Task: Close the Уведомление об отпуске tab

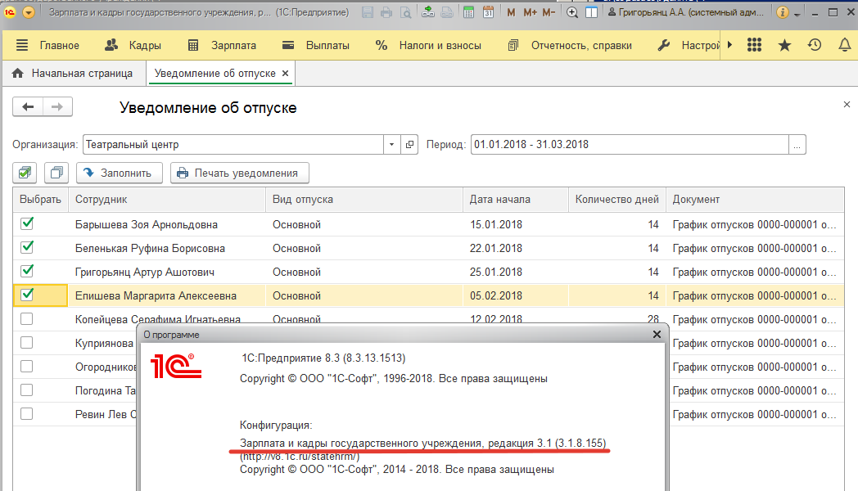Action: (285, 74)
